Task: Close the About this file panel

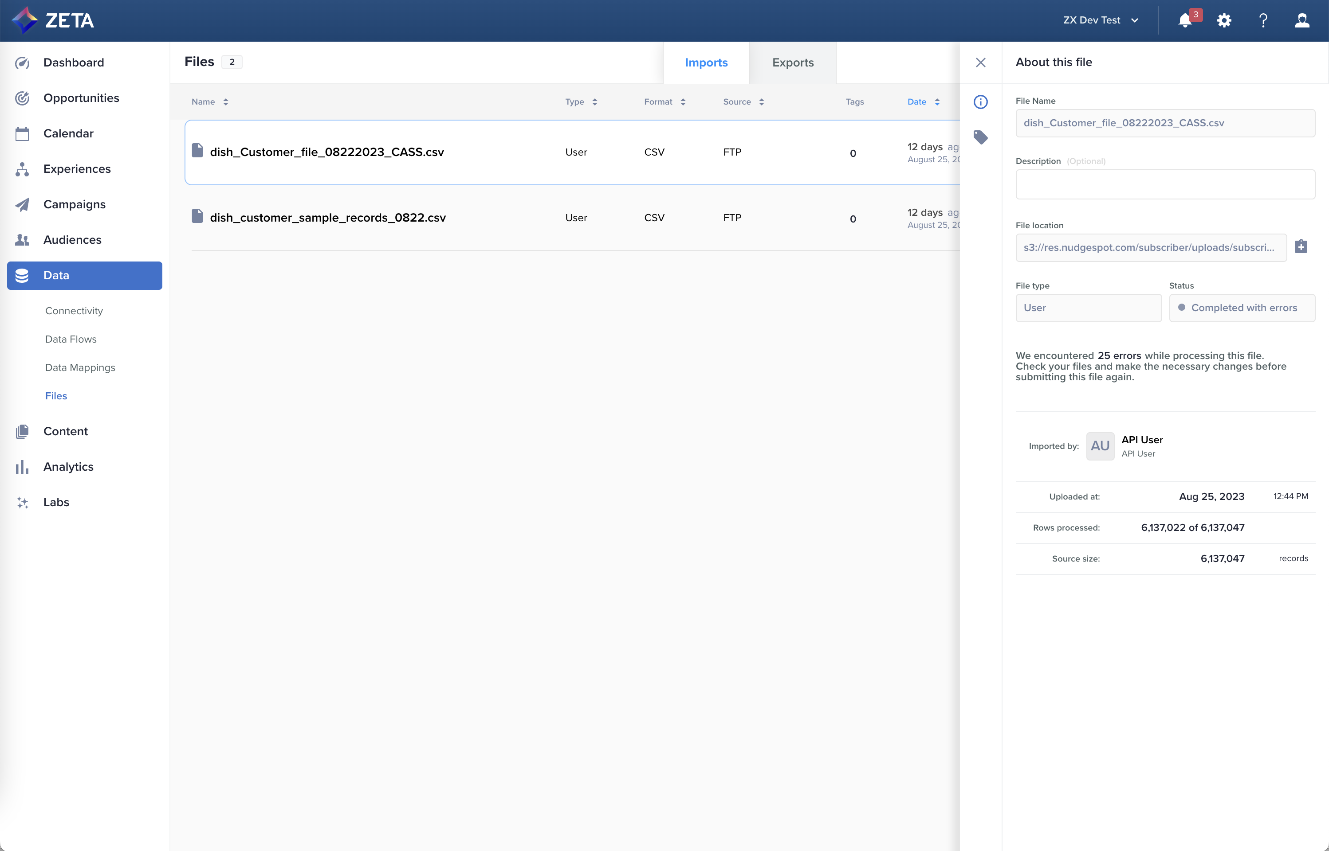Action: tap(980, 62)
